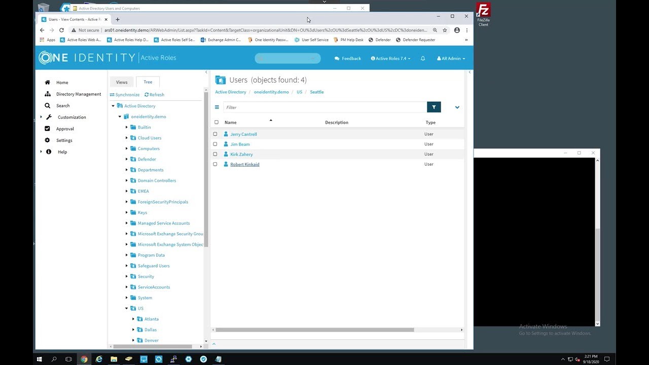The height and width of the screenshot is (365, 649).
Task: Click the black window's vertical scrollbar
Action: point(597,274)
